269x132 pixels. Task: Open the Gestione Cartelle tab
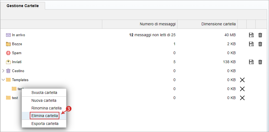pyautogui.click(x=23, y=6)
